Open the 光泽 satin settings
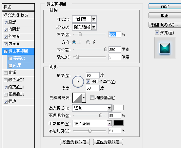This screenshot has height=148, width=181. pyautogui.click(x=12, y=73)
